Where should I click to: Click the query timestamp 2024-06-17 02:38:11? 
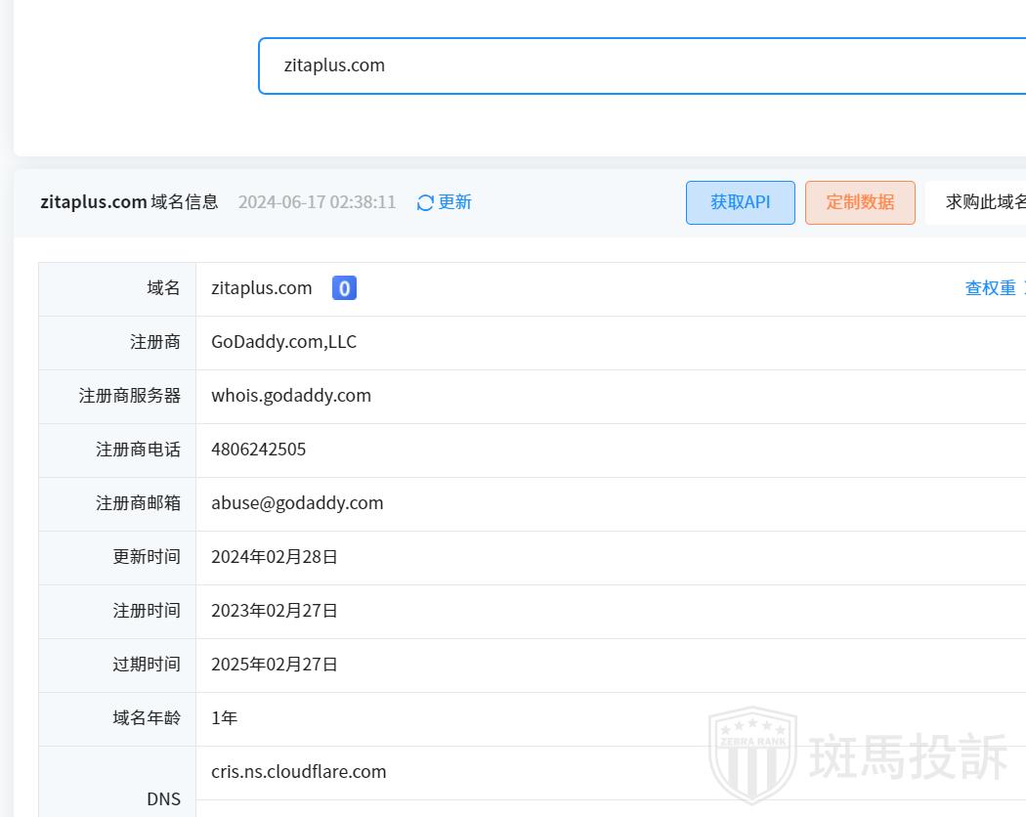pyautogui.click(x=317, y=202)
